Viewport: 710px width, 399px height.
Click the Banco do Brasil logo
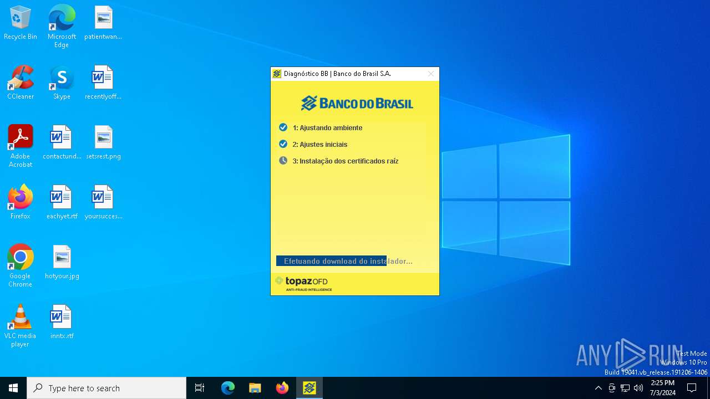point(357,103)
